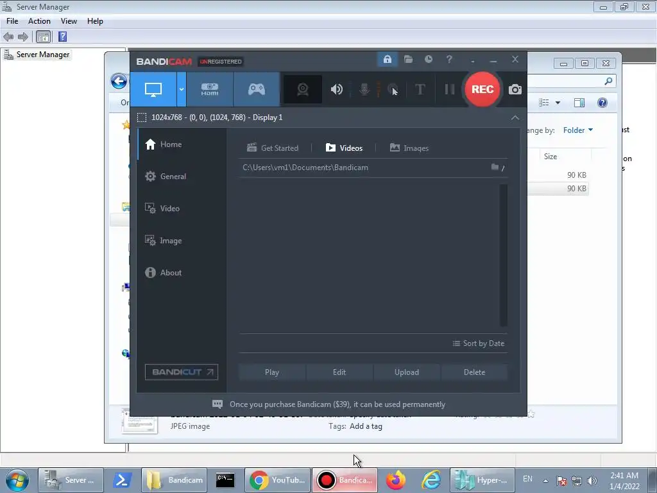The height and width of the screenshot is (493, 657).
Task: Click Size column header in Explorer
Action: 550,157
